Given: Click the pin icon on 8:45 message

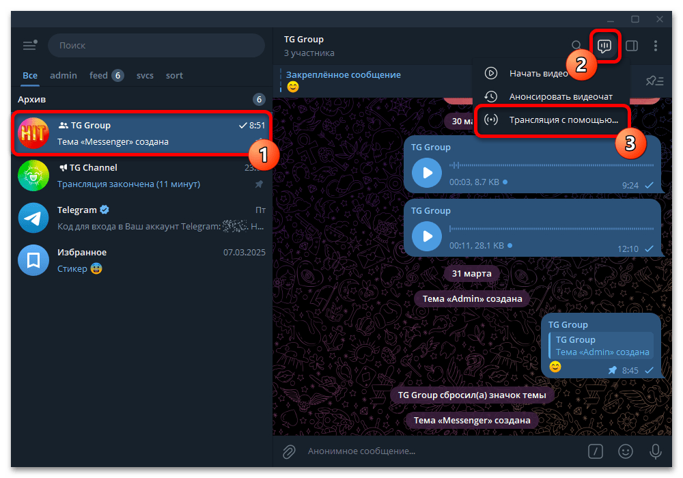Looking at the screenshot, I should (x=613, y=370).
